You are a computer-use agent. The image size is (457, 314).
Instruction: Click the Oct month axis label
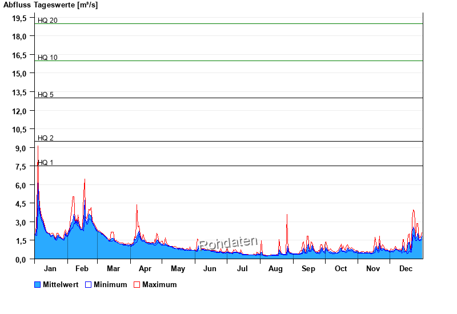340,269
